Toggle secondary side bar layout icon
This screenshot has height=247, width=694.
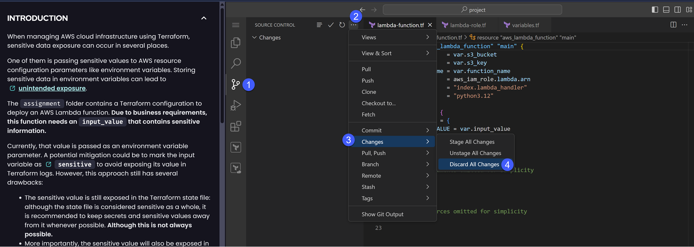(x=677, y=10)
